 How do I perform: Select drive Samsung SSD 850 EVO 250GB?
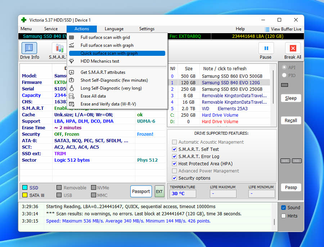[x=220, y=89]
